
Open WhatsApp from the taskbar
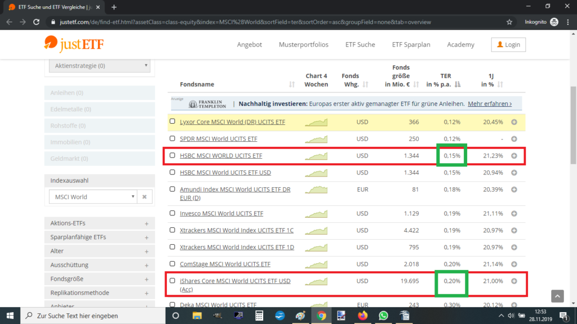383,316
